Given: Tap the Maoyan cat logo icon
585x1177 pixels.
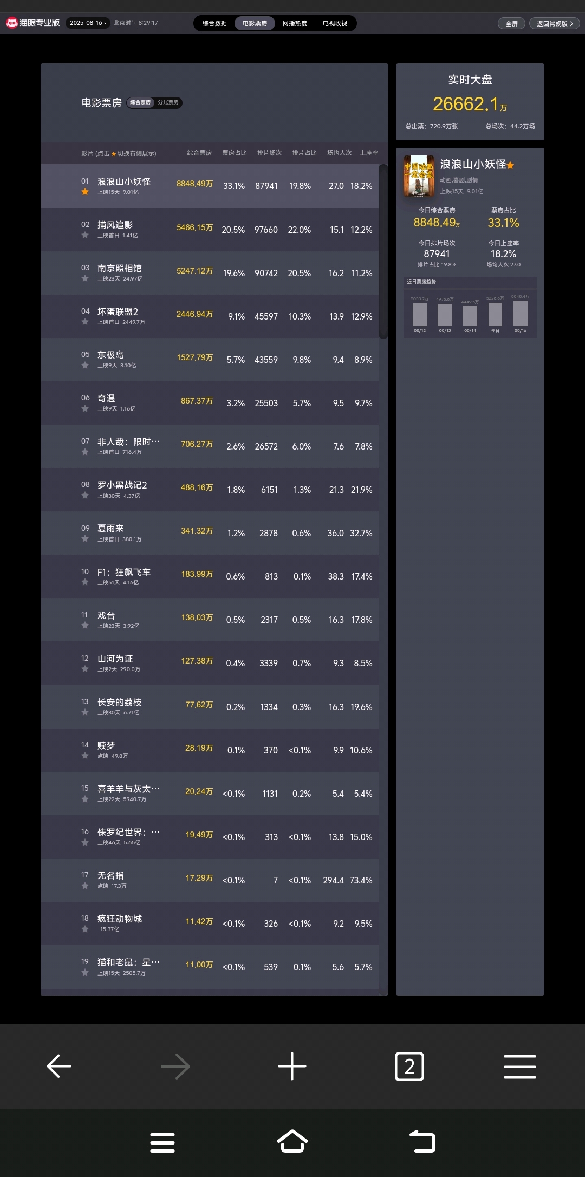Looking at the screenshot, I should click(12, 23).
